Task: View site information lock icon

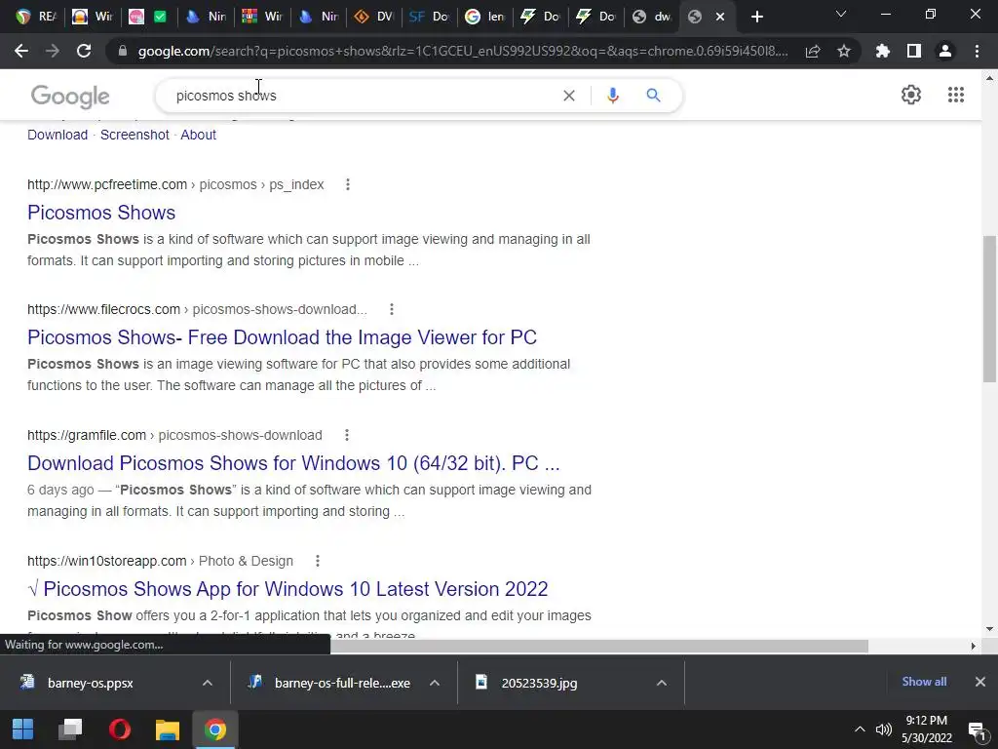Action: [122, 51]
